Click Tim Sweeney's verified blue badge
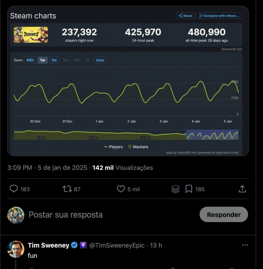Viewport: 263px width, 269px height. click(x=74, y=245)
